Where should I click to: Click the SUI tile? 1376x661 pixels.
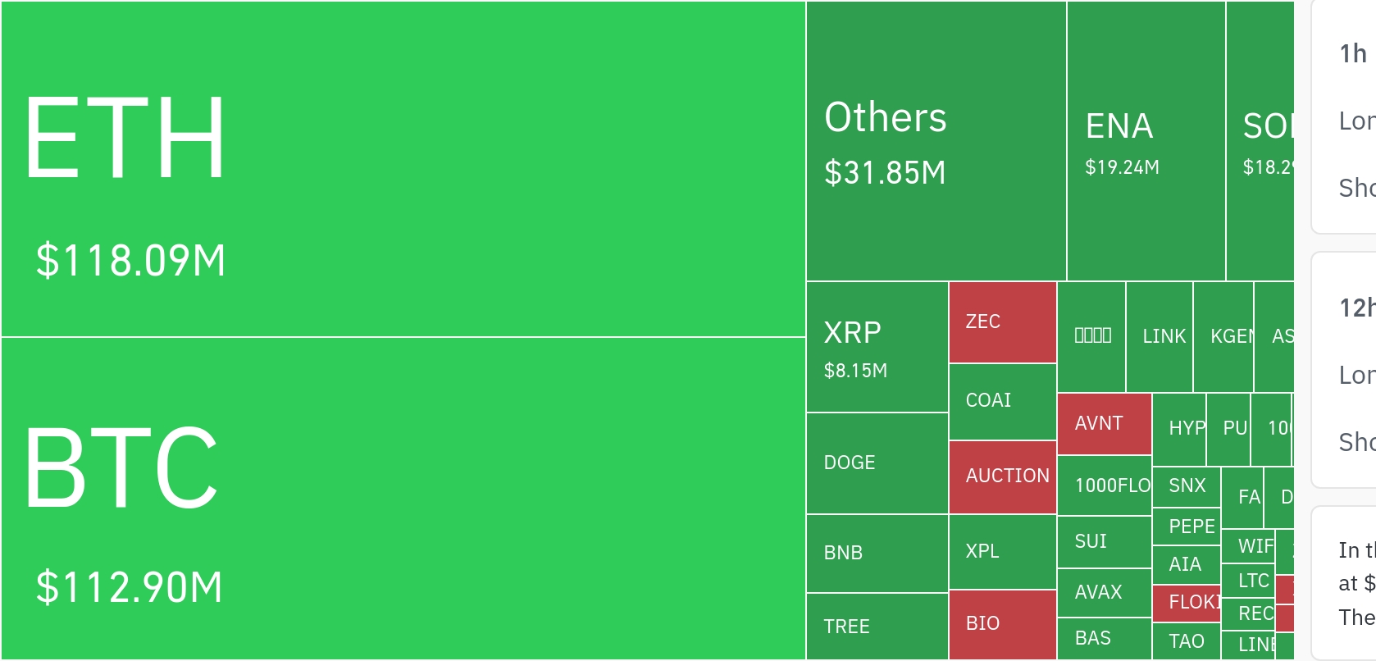[x=1104, y=542]
